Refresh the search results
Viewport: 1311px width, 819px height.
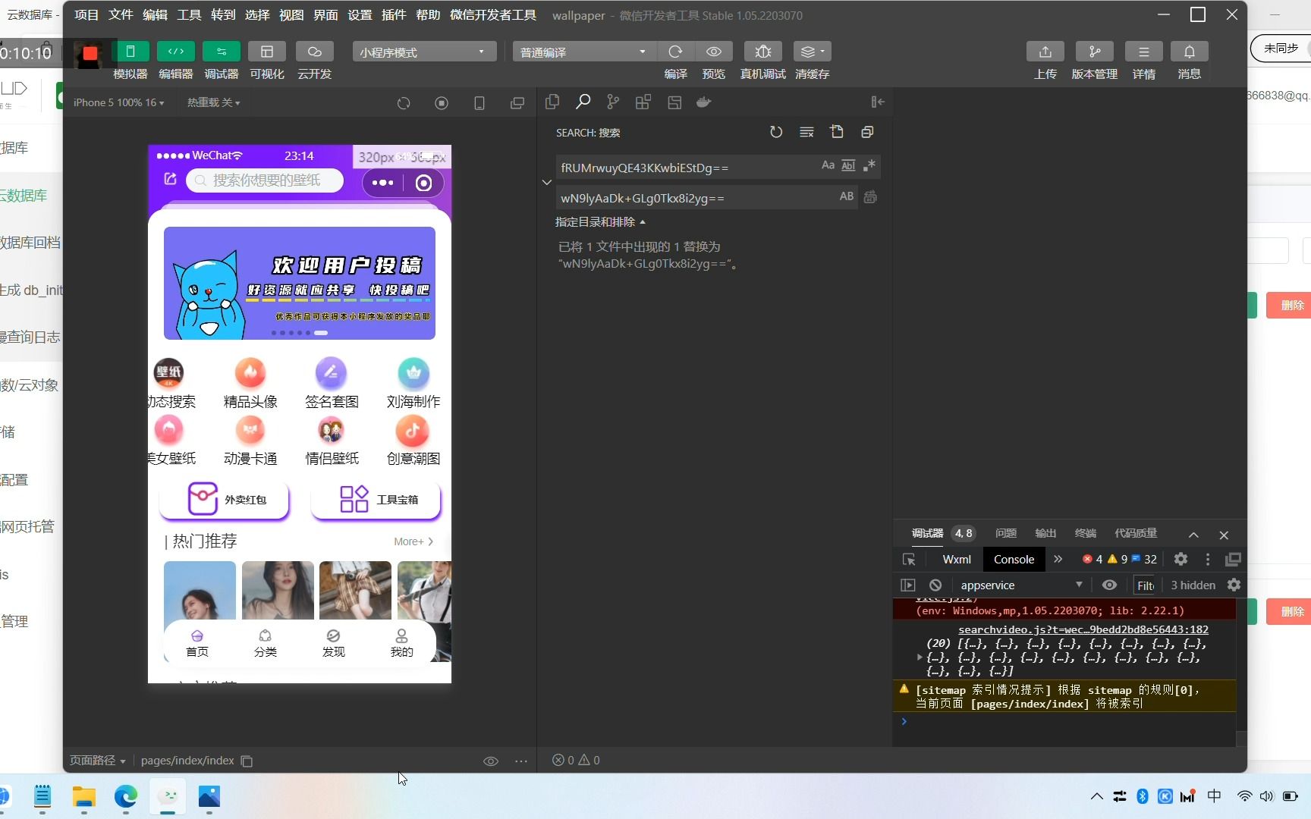tap(776, 132)
